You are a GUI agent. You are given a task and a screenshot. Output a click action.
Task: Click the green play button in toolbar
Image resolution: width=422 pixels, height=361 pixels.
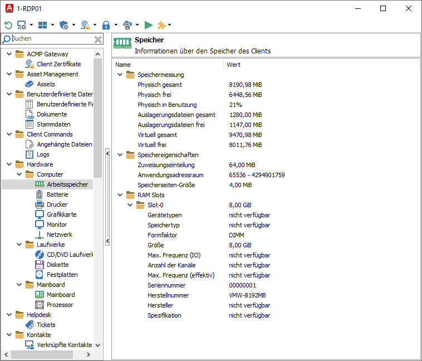[x=149, y=25]
